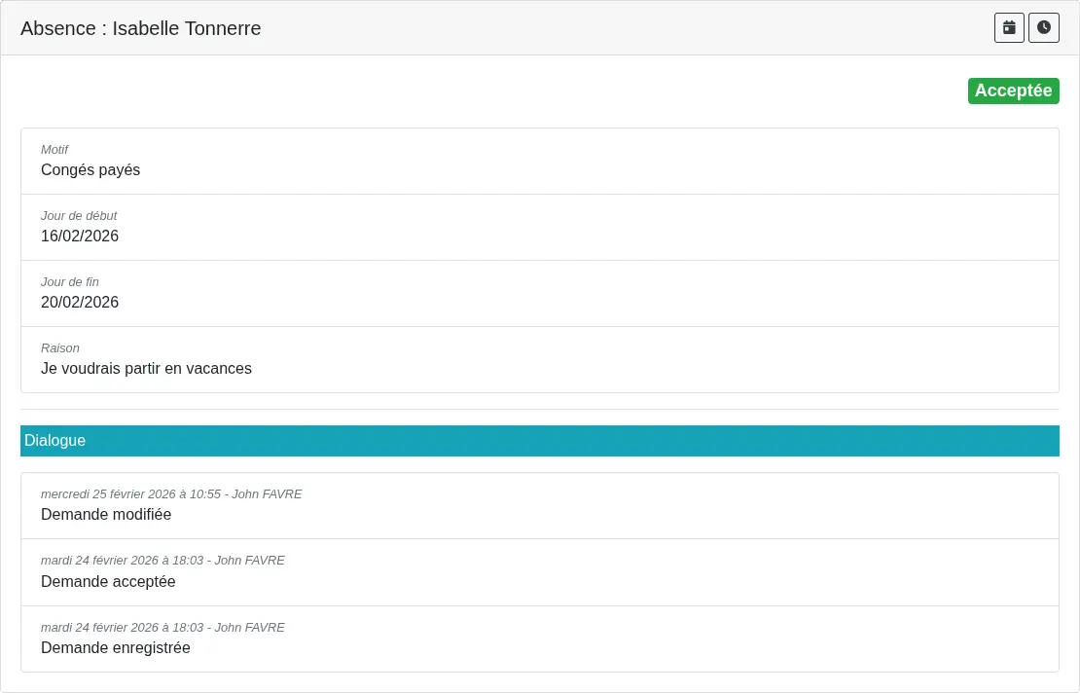
Task: Select the start date 16/02/2026
Action: click(x=80, y=237)
